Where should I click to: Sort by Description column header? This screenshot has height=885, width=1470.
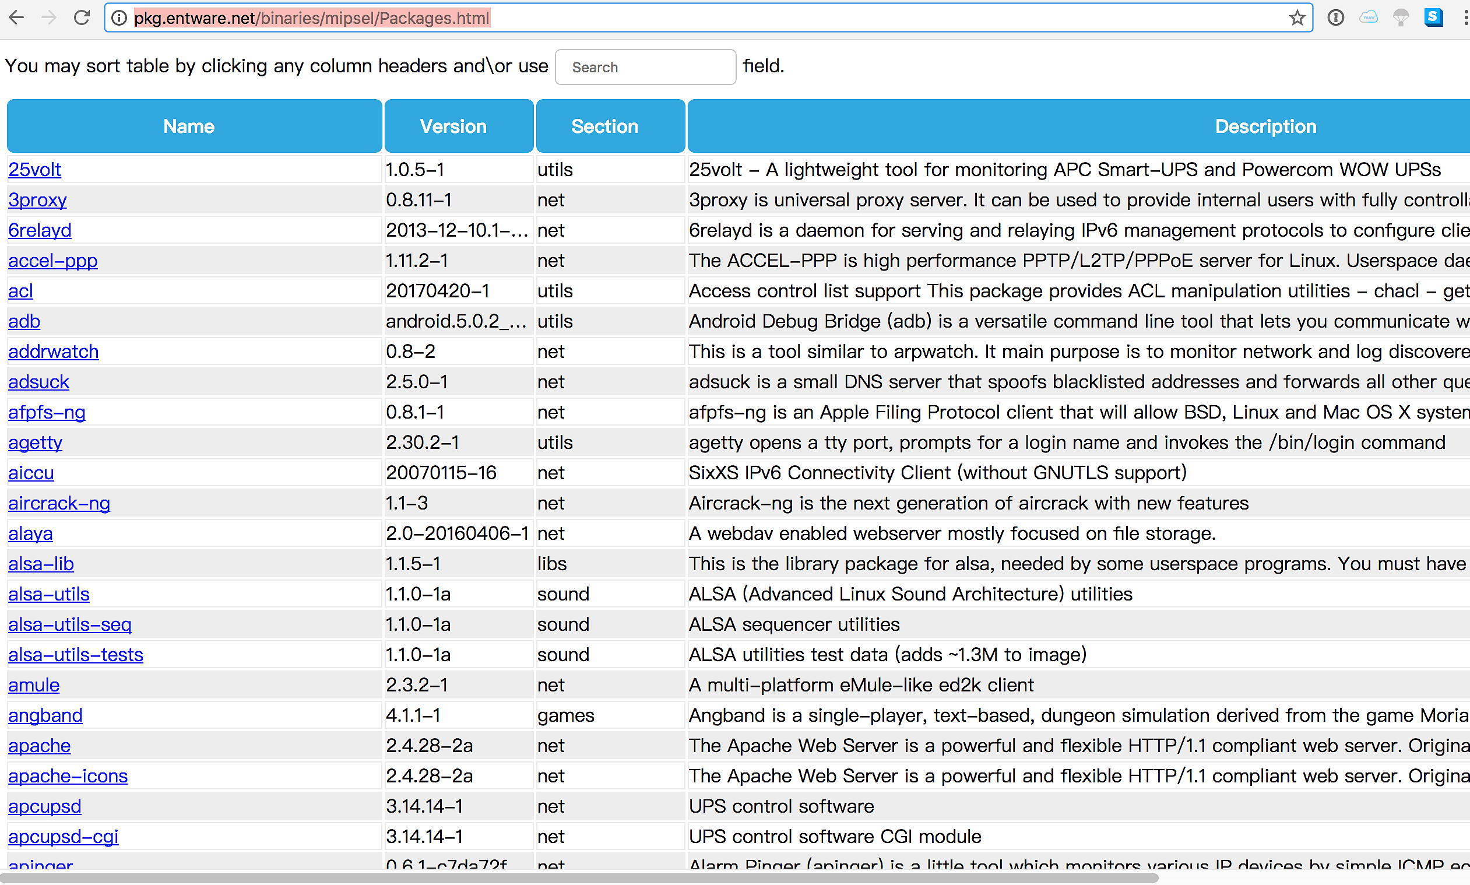(1265, 127)
